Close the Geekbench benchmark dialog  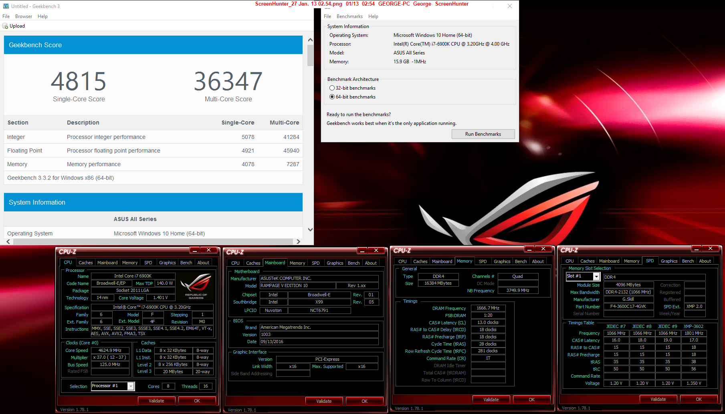tap(510, 6)
